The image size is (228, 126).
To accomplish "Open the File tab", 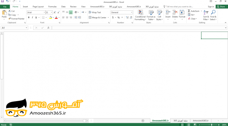I will (5, 7).
